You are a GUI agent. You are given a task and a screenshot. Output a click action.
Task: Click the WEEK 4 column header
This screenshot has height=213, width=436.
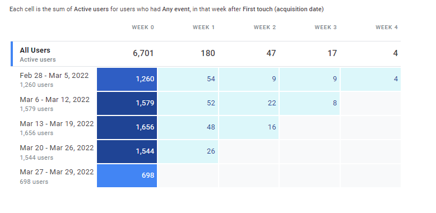[x=387, y=27]
